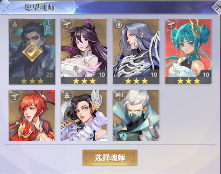The width and height of the screenshot is (221, 174).
Task: Click the sprout class icon on red-haired card
Action: pos(15,96)
